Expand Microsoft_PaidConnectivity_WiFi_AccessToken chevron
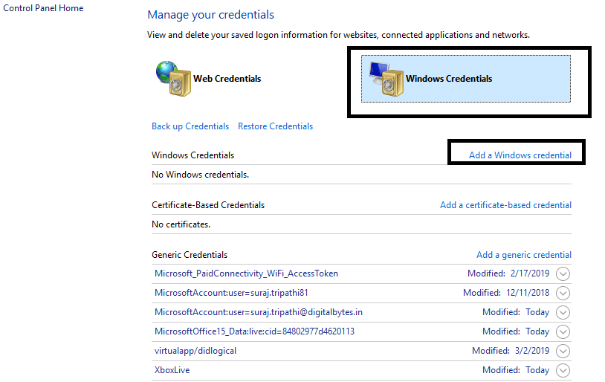The image size is (605, 382). [563, 274]
